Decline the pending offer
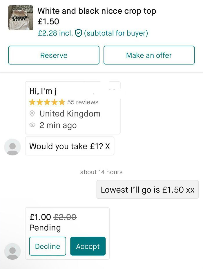This screenshot has width=203, height=269. [x=48, y=246]
